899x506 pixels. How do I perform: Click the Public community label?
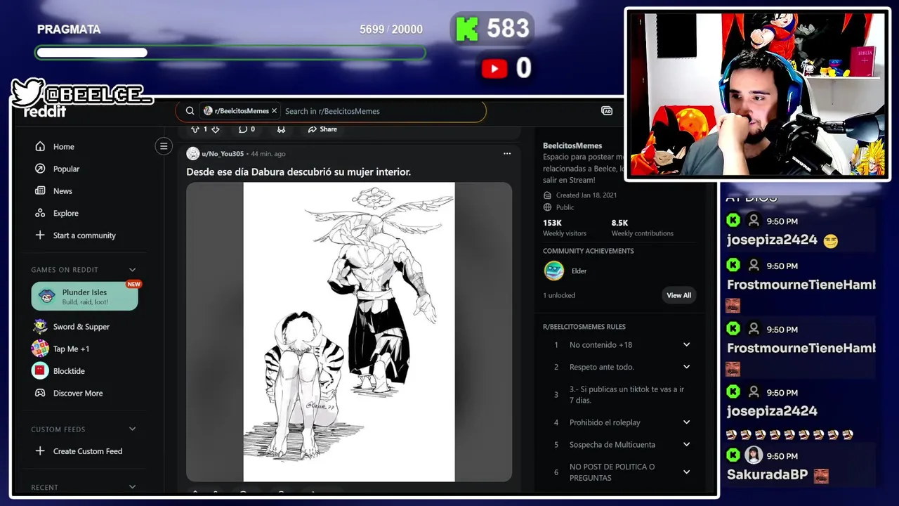click(x=565, y=207)
